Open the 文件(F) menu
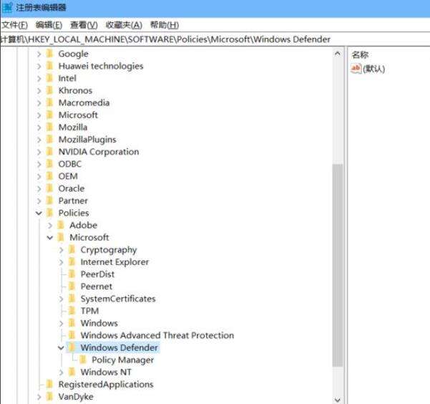The height and width of the screenshot is (404, 430). (x=14, y=25)
